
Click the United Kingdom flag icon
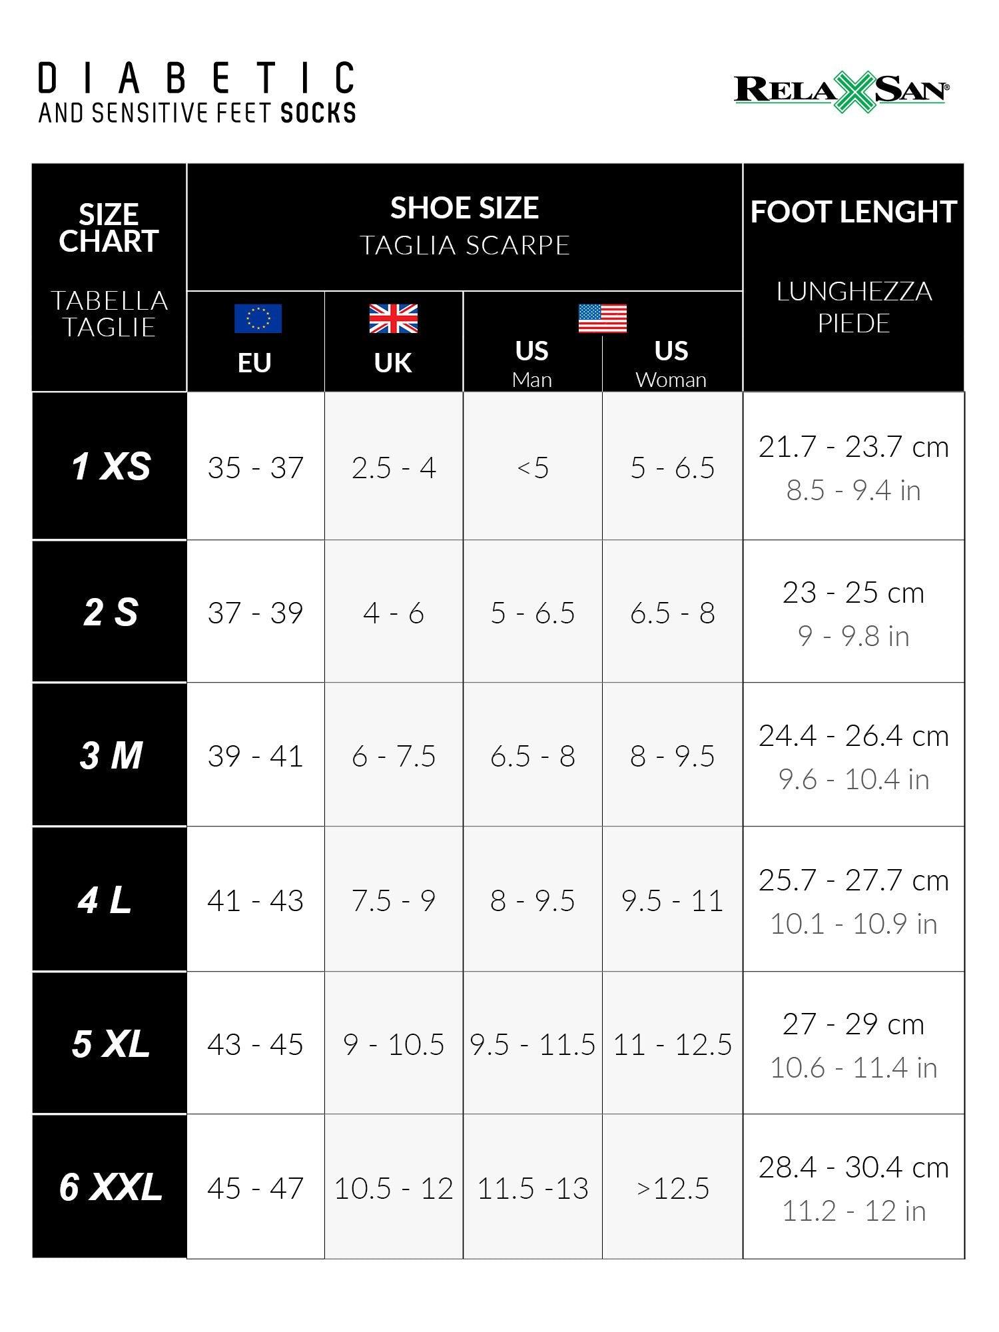(393, 318)
